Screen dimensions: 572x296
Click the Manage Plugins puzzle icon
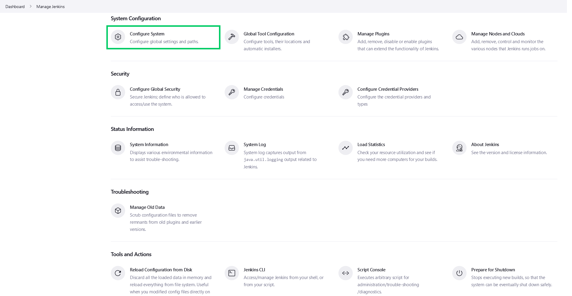click(x=346, y=37)
